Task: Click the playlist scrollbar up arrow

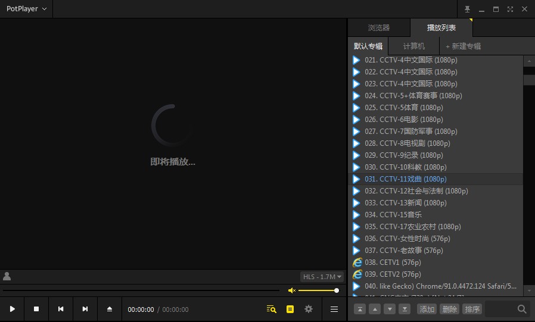Action: click(529, 61)
